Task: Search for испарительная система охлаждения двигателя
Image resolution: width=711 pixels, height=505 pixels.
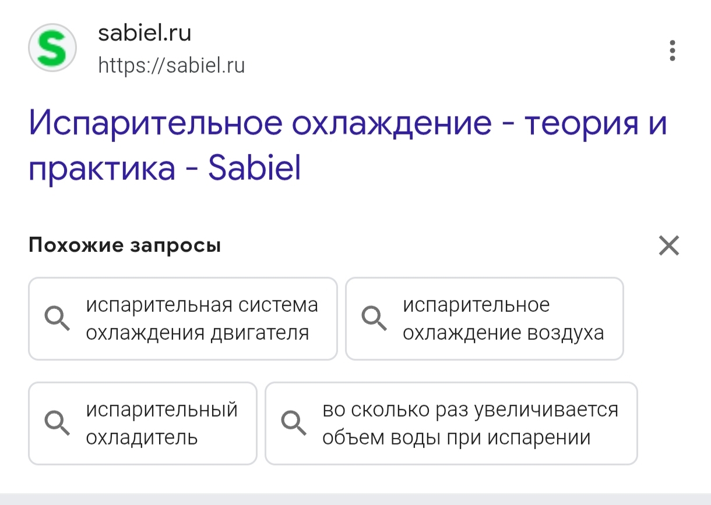Action: click(202, 319)
